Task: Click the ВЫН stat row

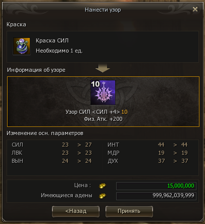Action: [x=52, y=161]
